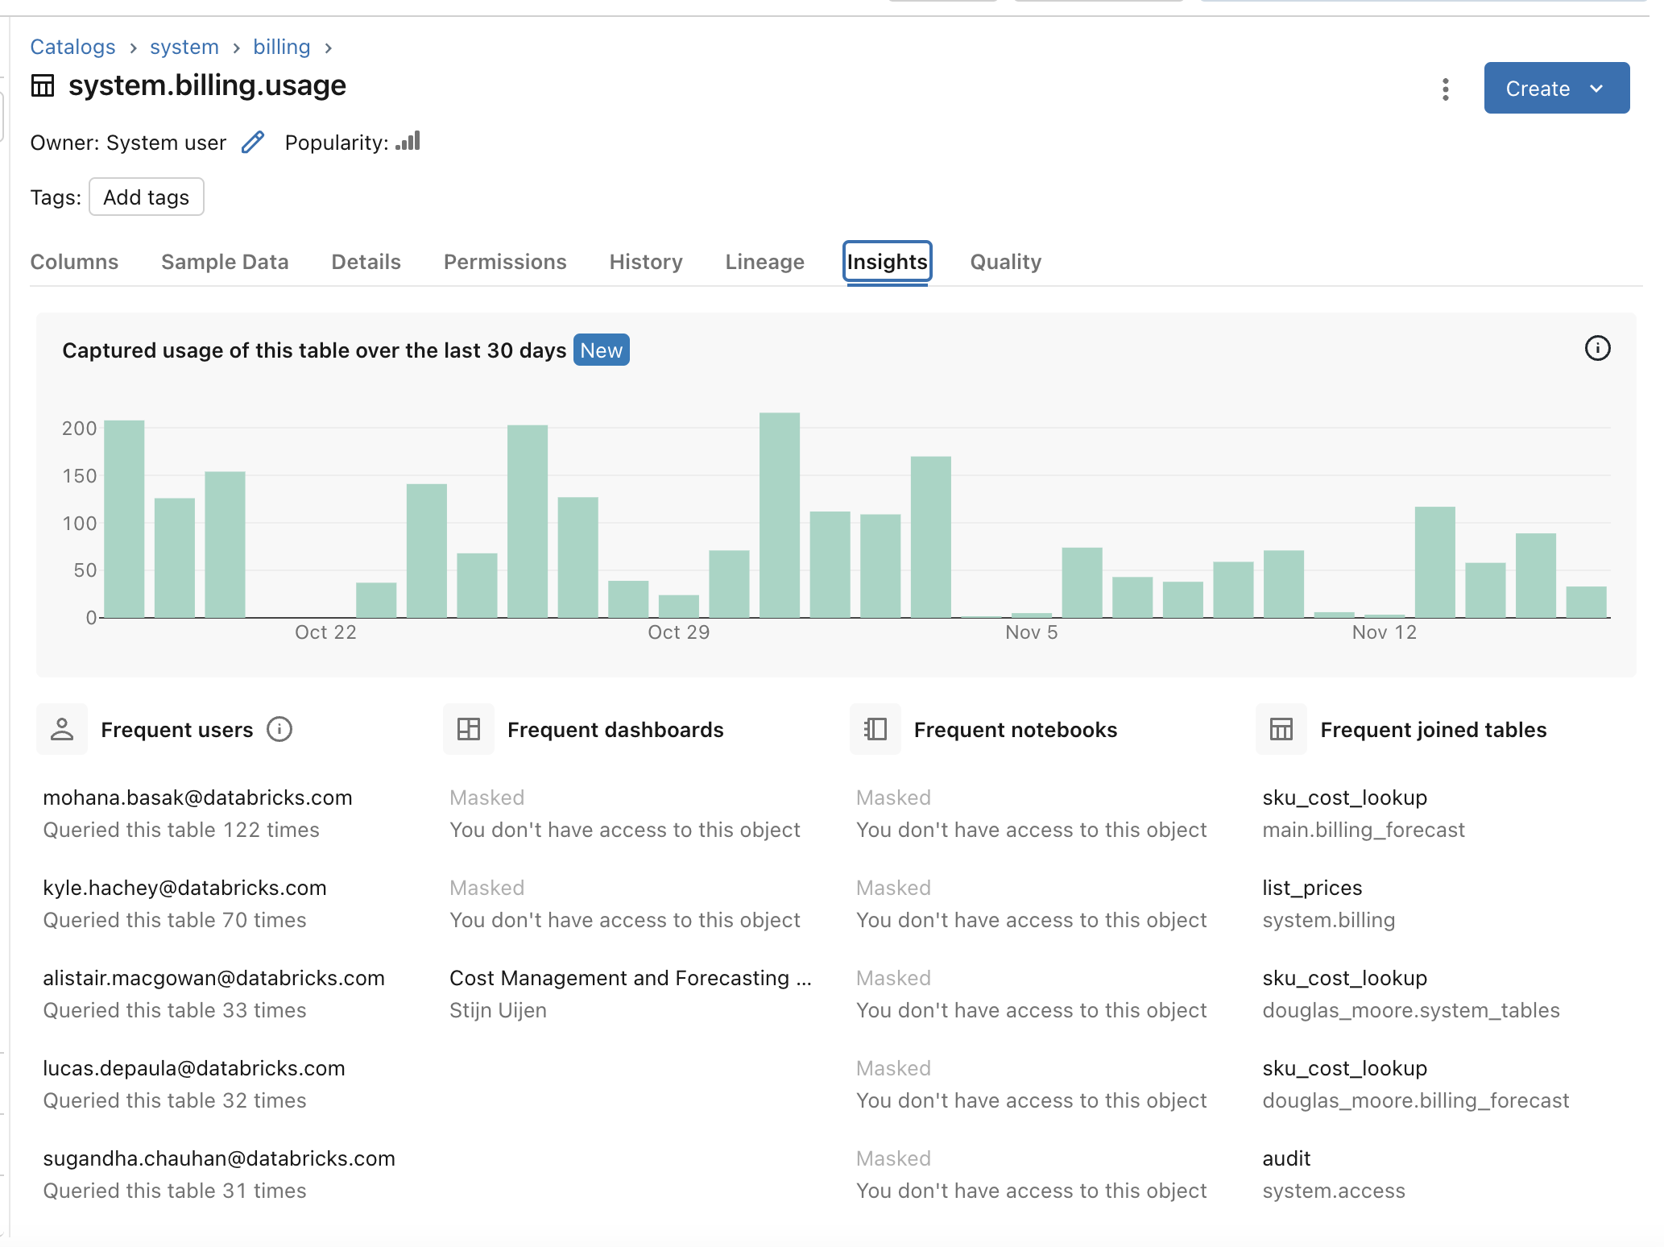Click the Add tags button
This screenshot has width=1664, height=1247.
(x=145, y=197)
